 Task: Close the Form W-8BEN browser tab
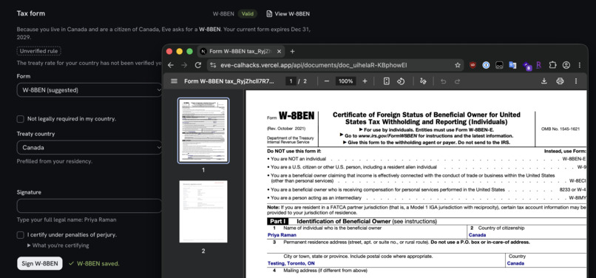click(279, 51)
